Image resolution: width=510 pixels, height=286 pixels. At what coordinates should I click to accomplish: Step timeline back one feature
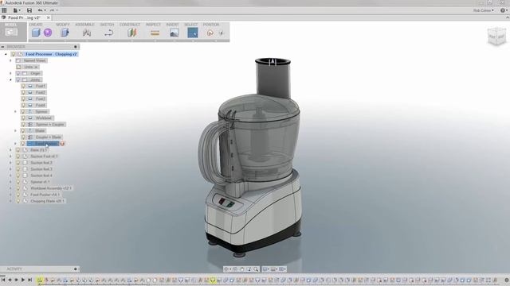coord(10,280)
